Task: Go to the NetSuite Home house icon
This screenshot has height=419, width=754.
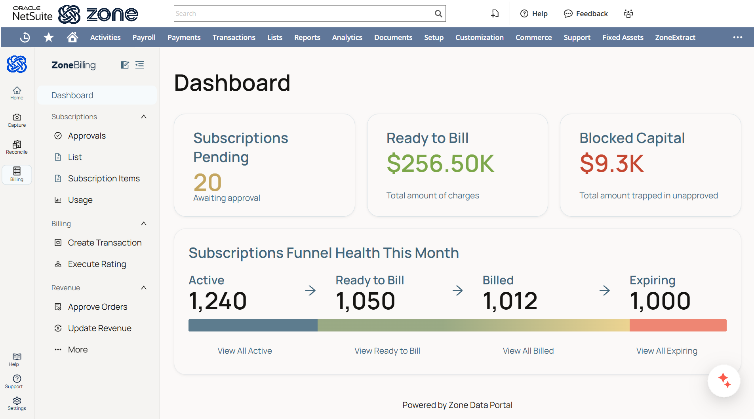Action: 72,37
